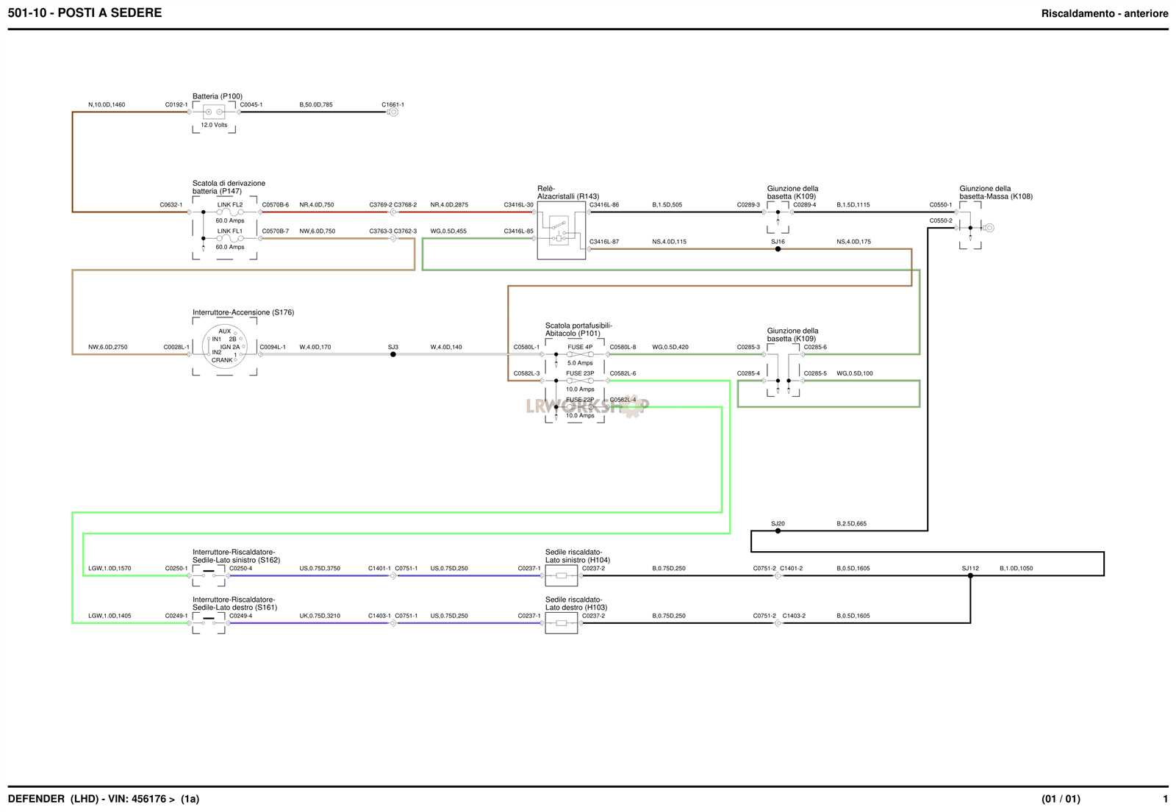Select the ring terminal symbol at C1661-1
This screenshot has width=1176, height=812.
pos(393,112)
